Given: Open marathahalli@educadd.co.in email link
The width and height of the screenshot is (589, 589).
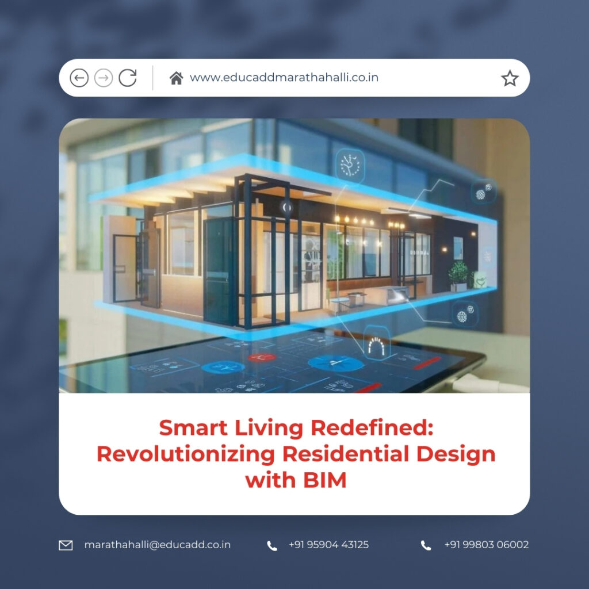Looking at the screenshot, I should pos(157,544).
